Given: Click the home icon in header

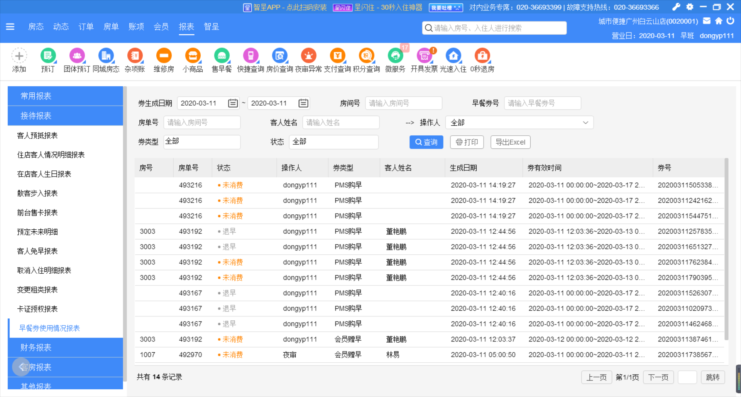Looking at the screenshot, I should [719, 21].
